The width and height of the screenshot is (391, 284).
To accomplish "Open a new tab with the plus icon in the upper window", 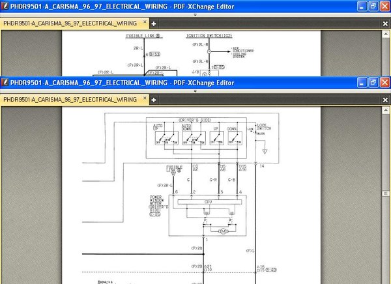I will pyautogui.click(x=154, y=23).
